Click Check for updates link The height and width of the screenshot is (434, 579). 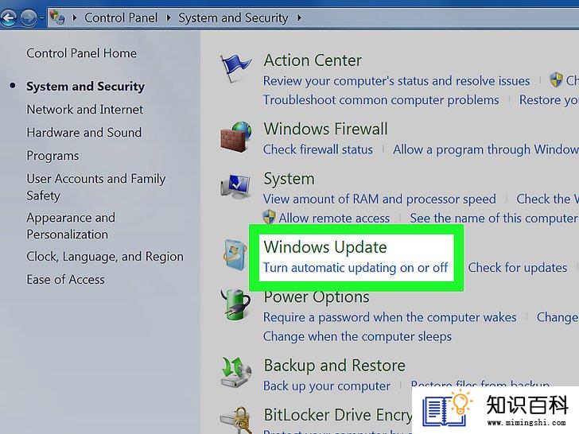pos(517,268)
